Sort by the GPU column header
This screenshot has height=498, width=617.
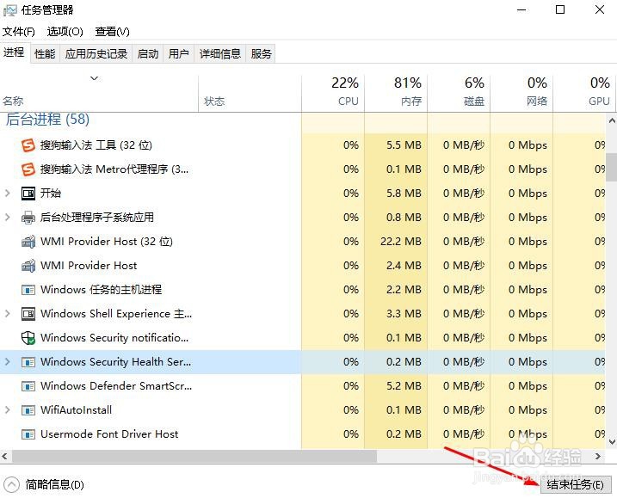coord(583,93)
